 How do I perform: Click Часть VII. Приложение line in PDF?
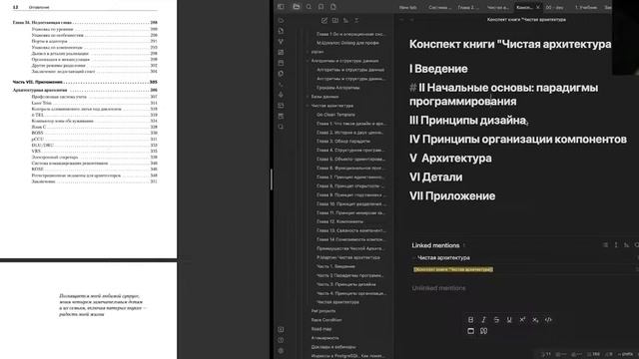tap(85, 82)
